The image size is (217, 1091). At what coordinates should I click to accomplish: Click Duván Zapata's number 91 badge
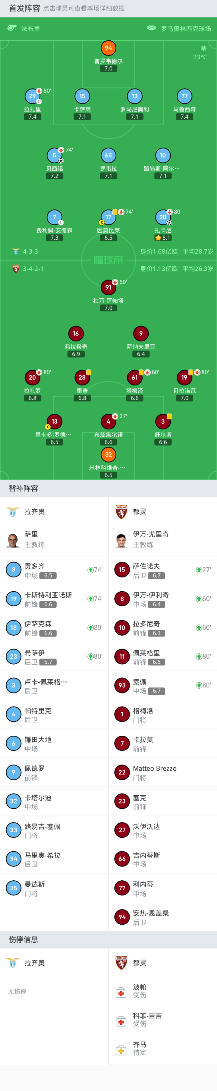tap(108, 287)
